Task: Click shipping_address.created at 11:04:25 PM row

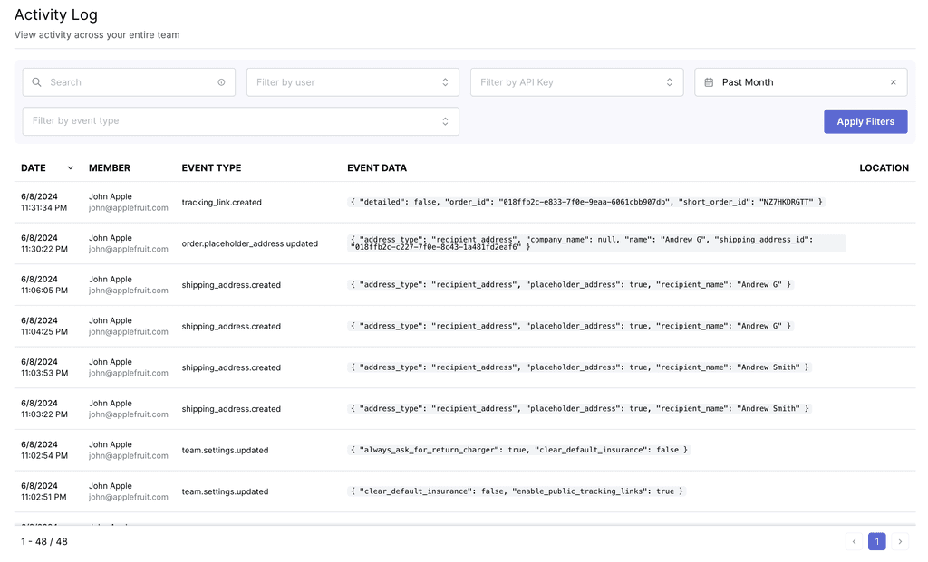Action: [231, 326]
